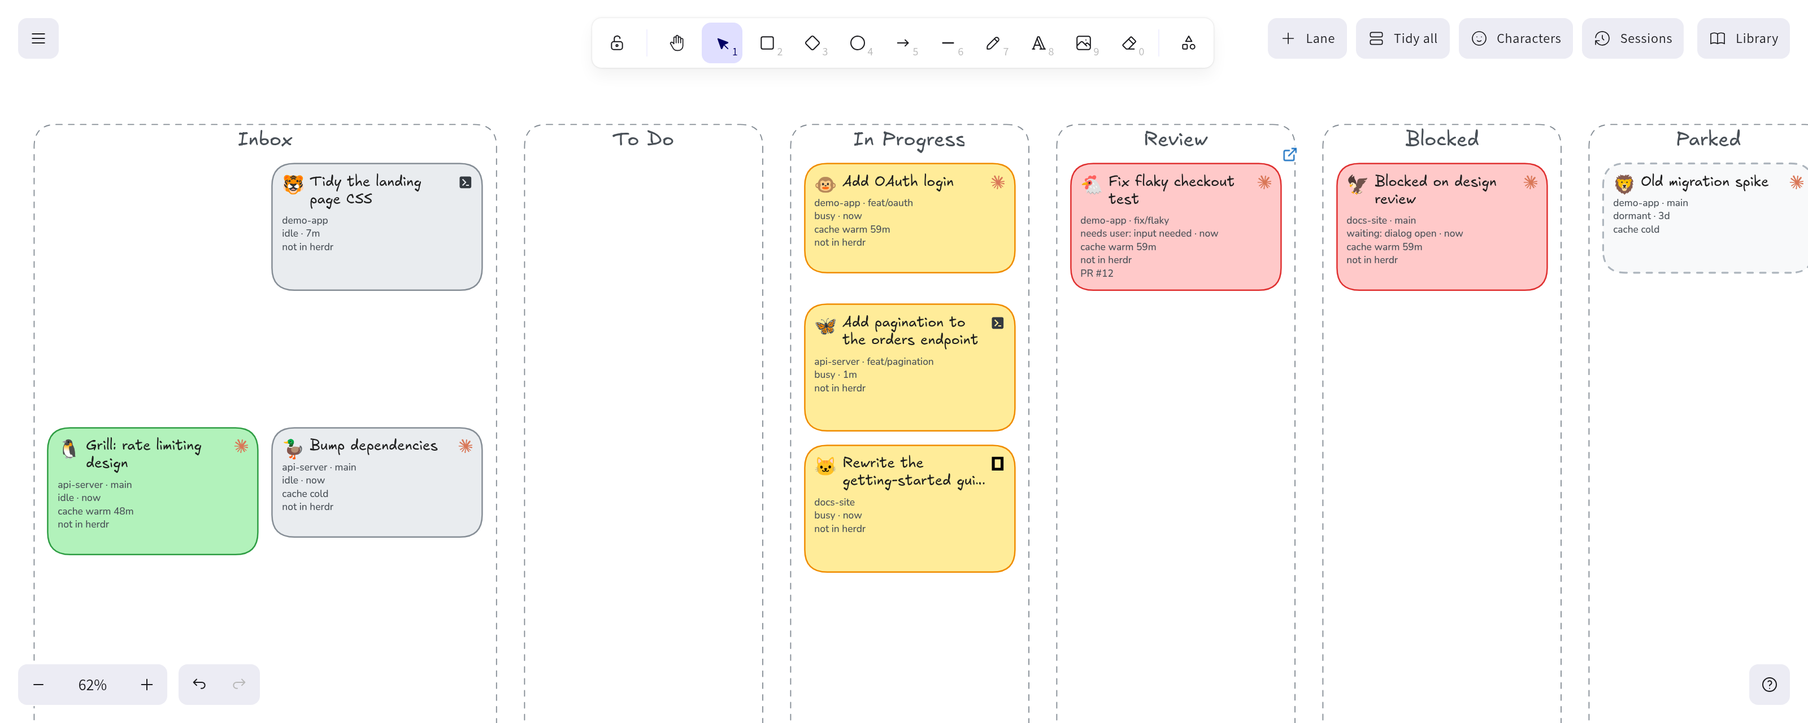The height and width of the screenshot is (723, 1808).
Task: Select the Review lane title
Action: 1176,139
